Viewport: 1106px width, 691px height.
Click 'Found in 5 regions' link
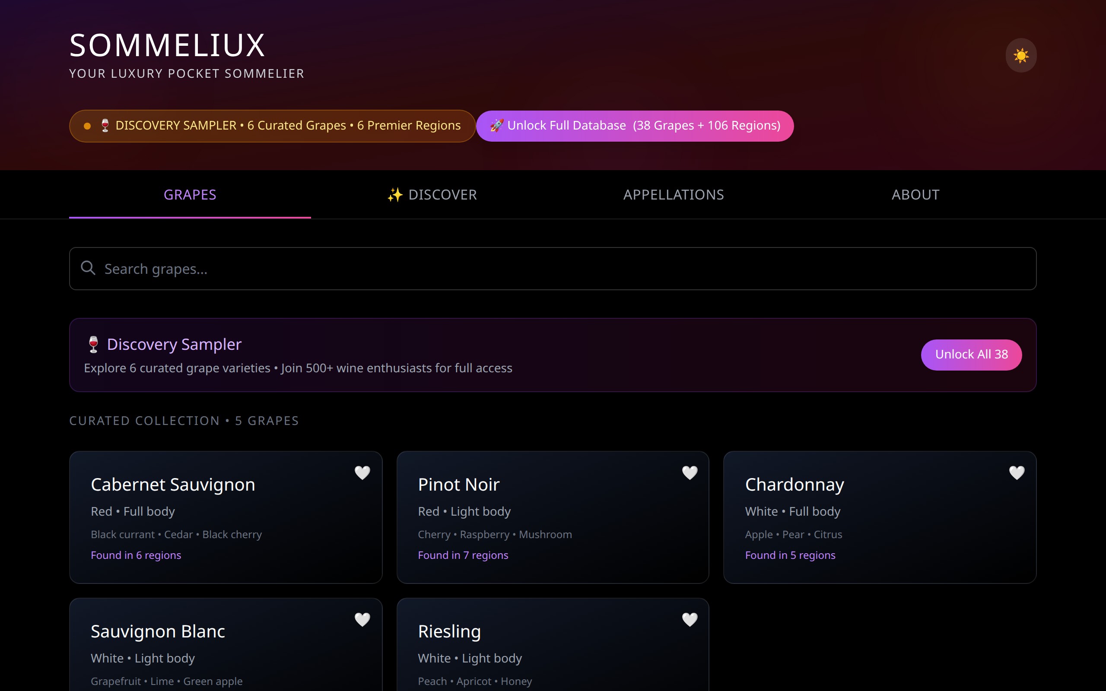(790, 555)
